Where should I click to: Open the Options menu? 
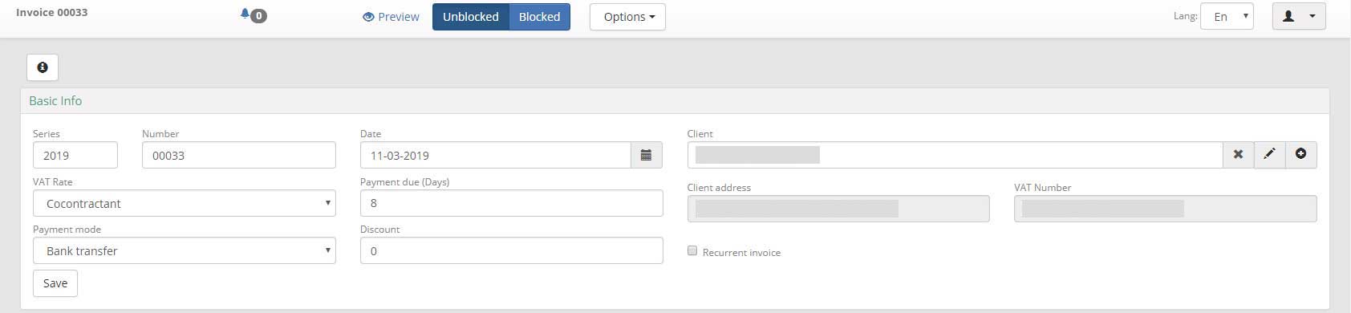[627, 17]
